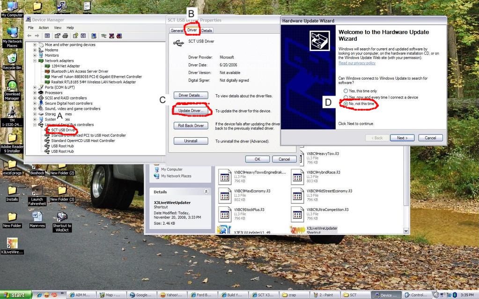Select SCT USB Driver in device tree
The width and height of the screenshot is (479, 299).
click(63, 130)
